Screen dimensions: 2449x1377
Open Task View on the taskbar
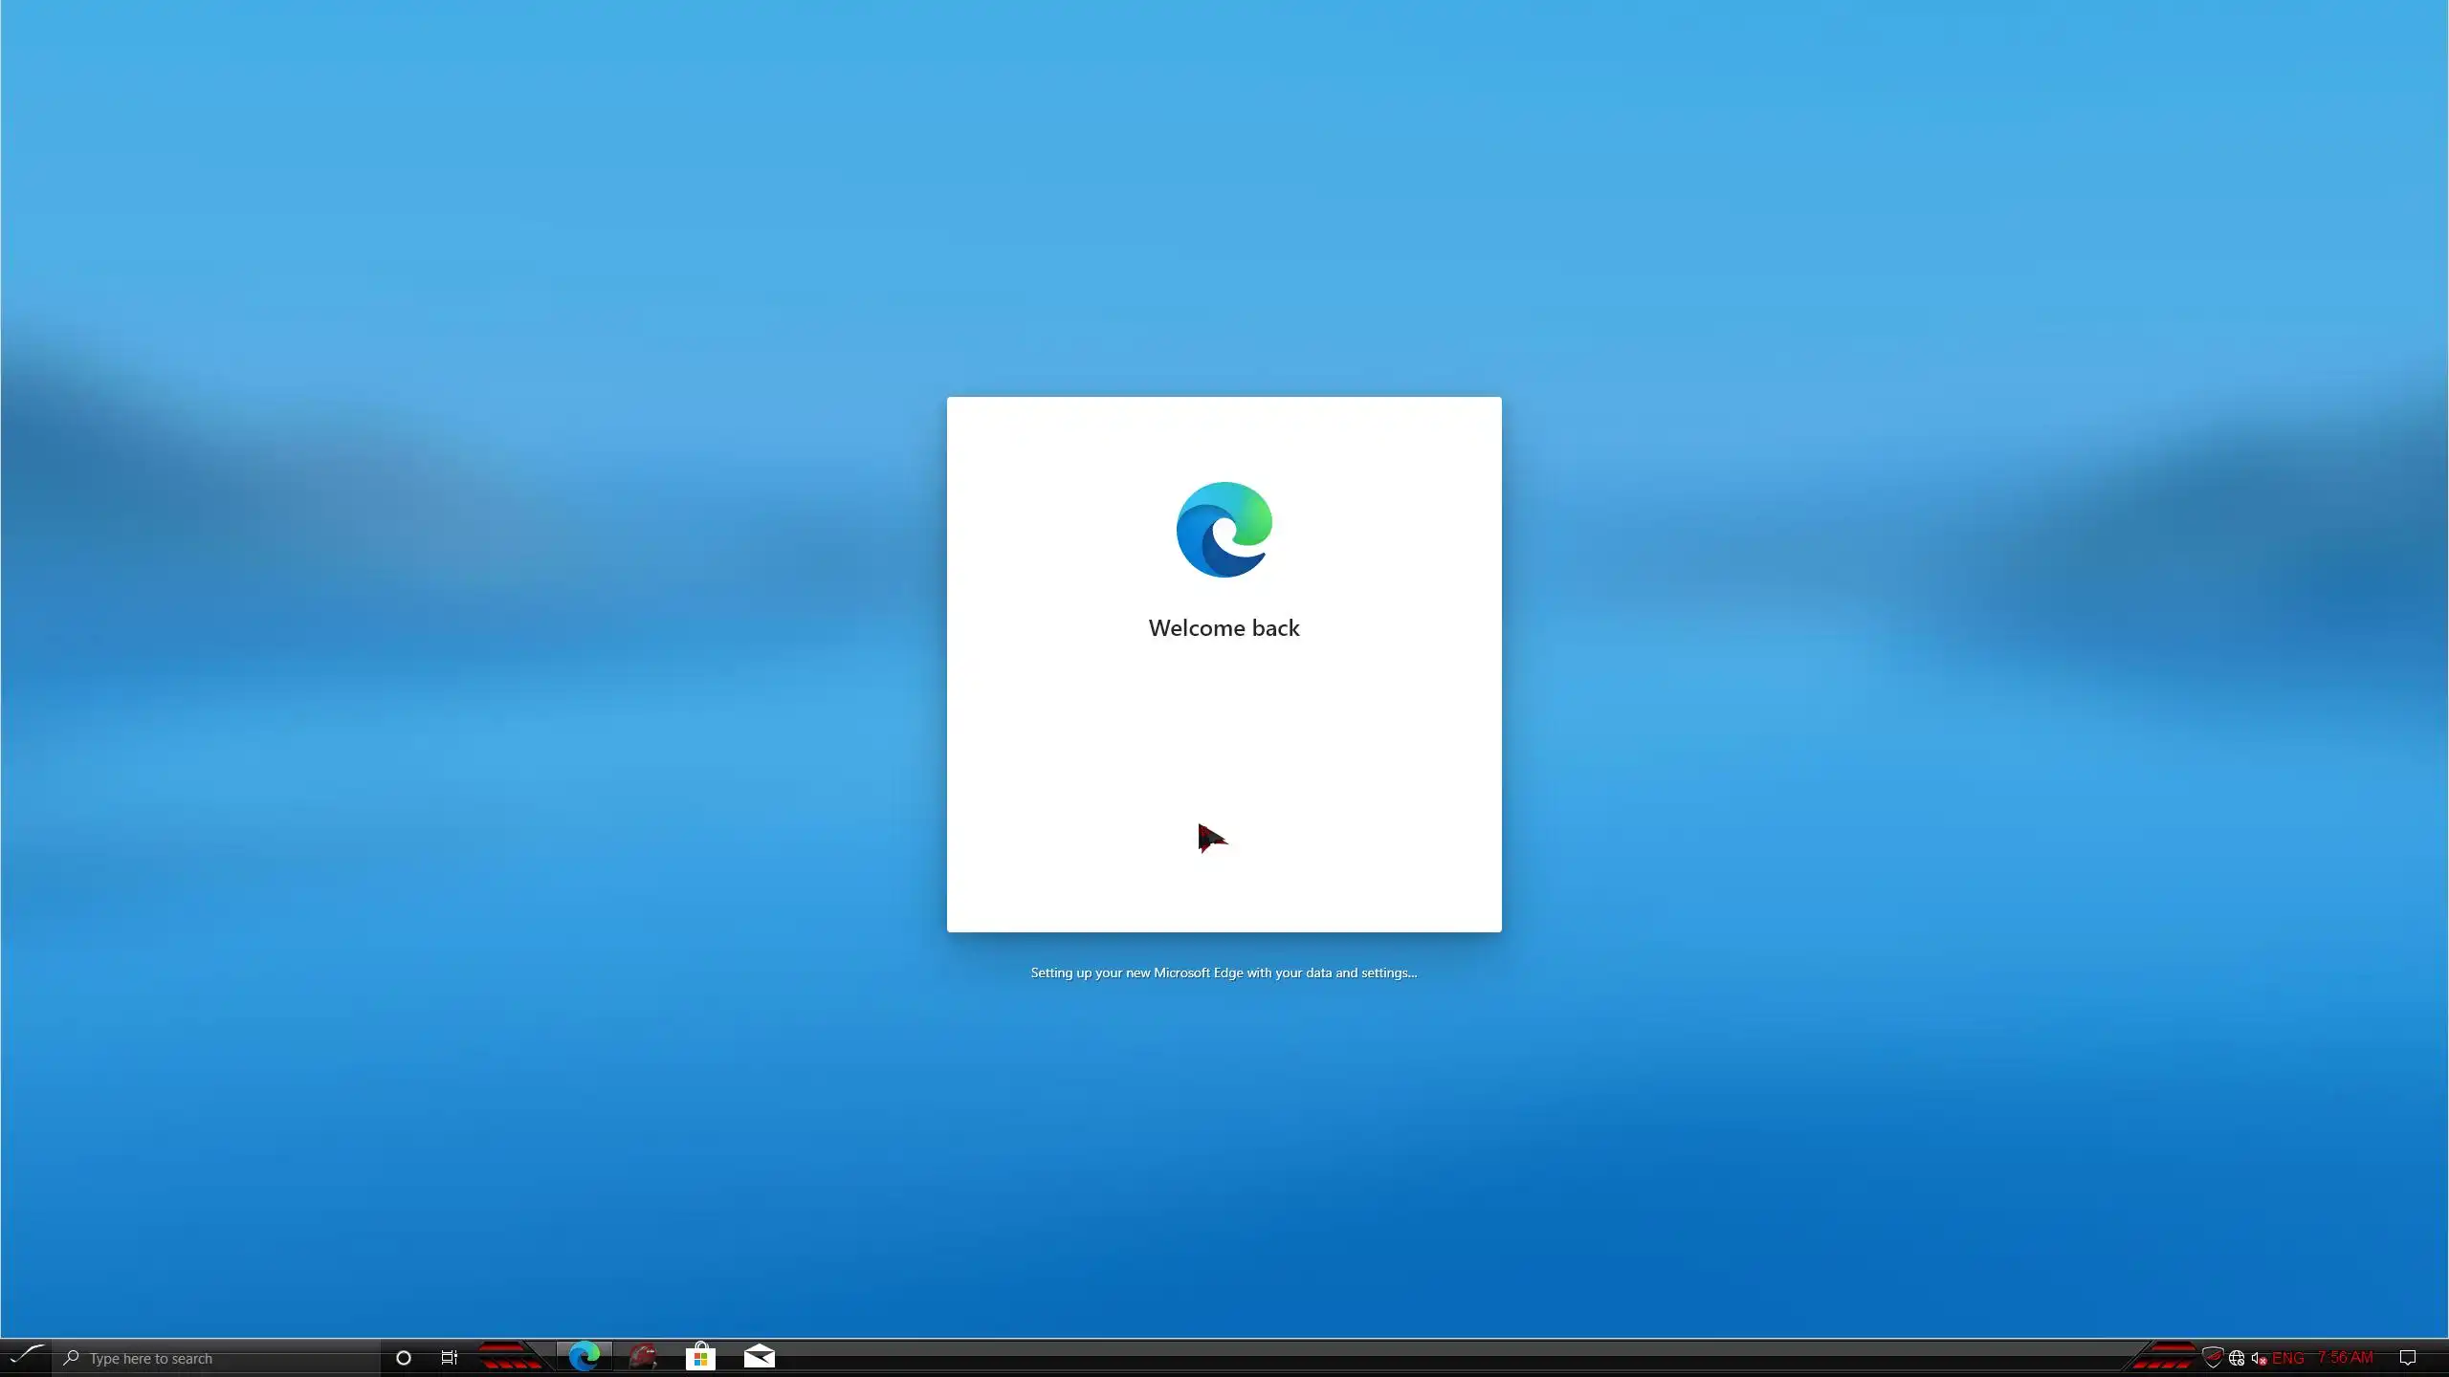coord(449,1358)
